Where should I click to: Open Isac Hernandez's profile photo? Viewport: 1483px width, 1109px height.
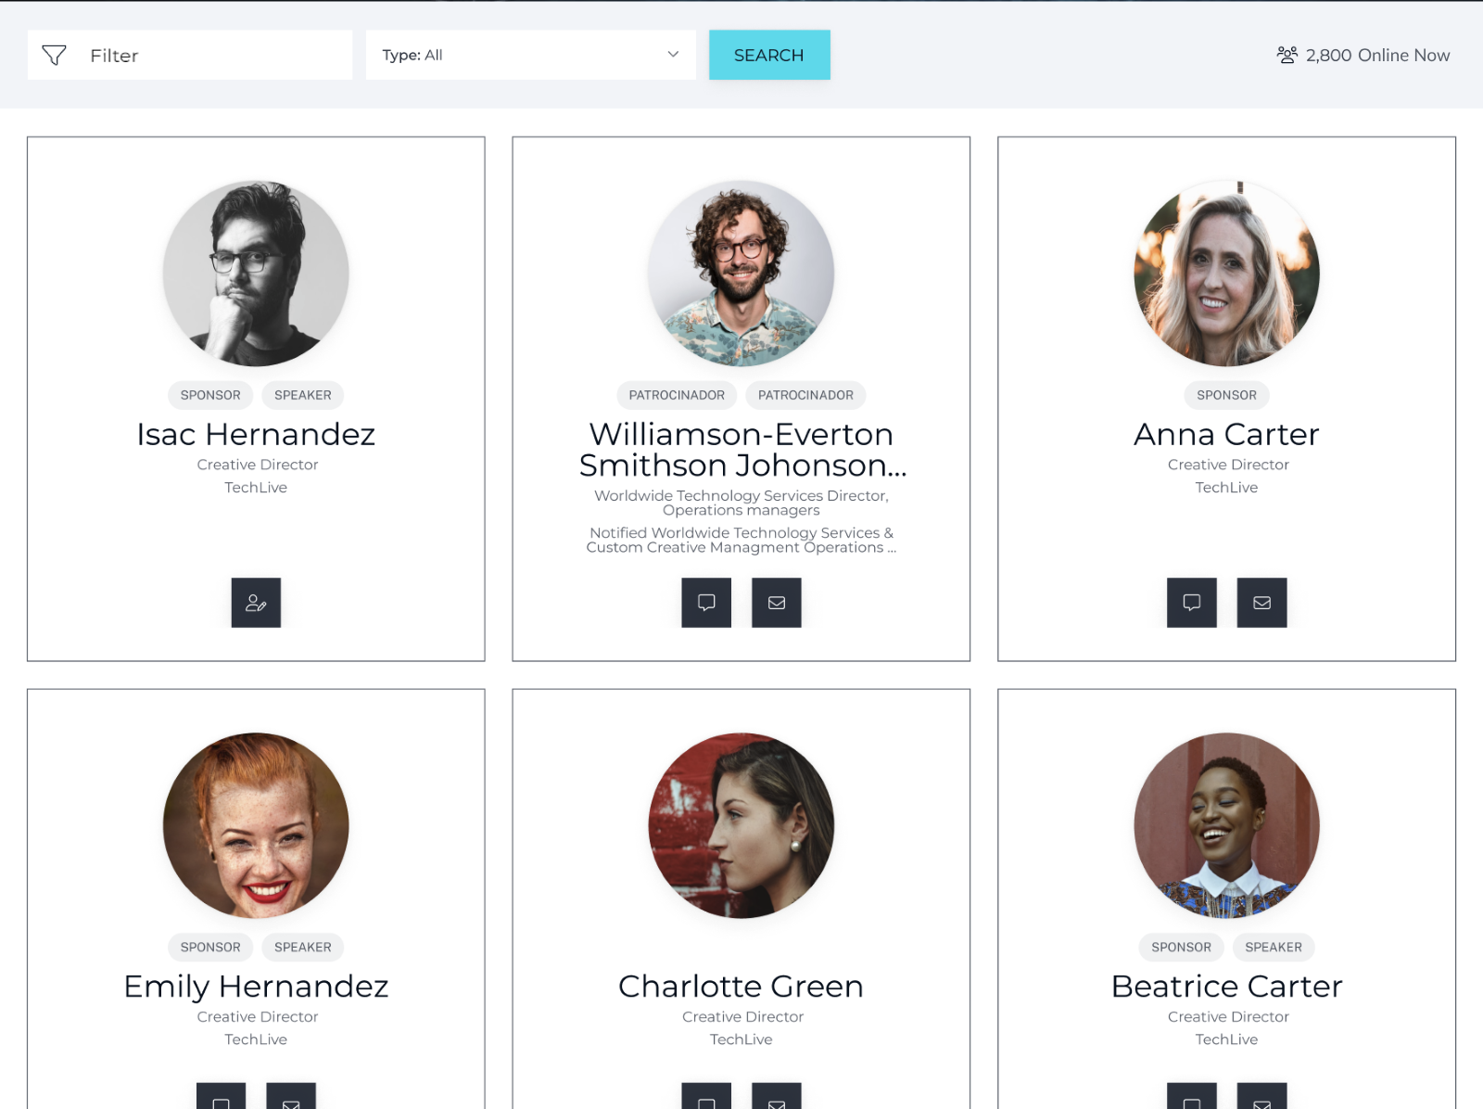pos(256,274)
